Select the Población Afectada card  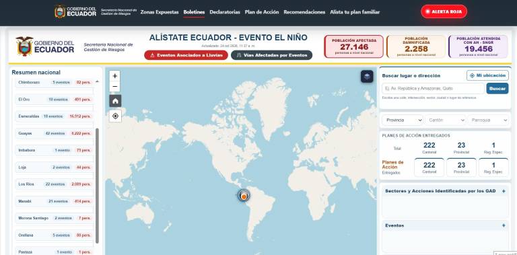[354, 46]
